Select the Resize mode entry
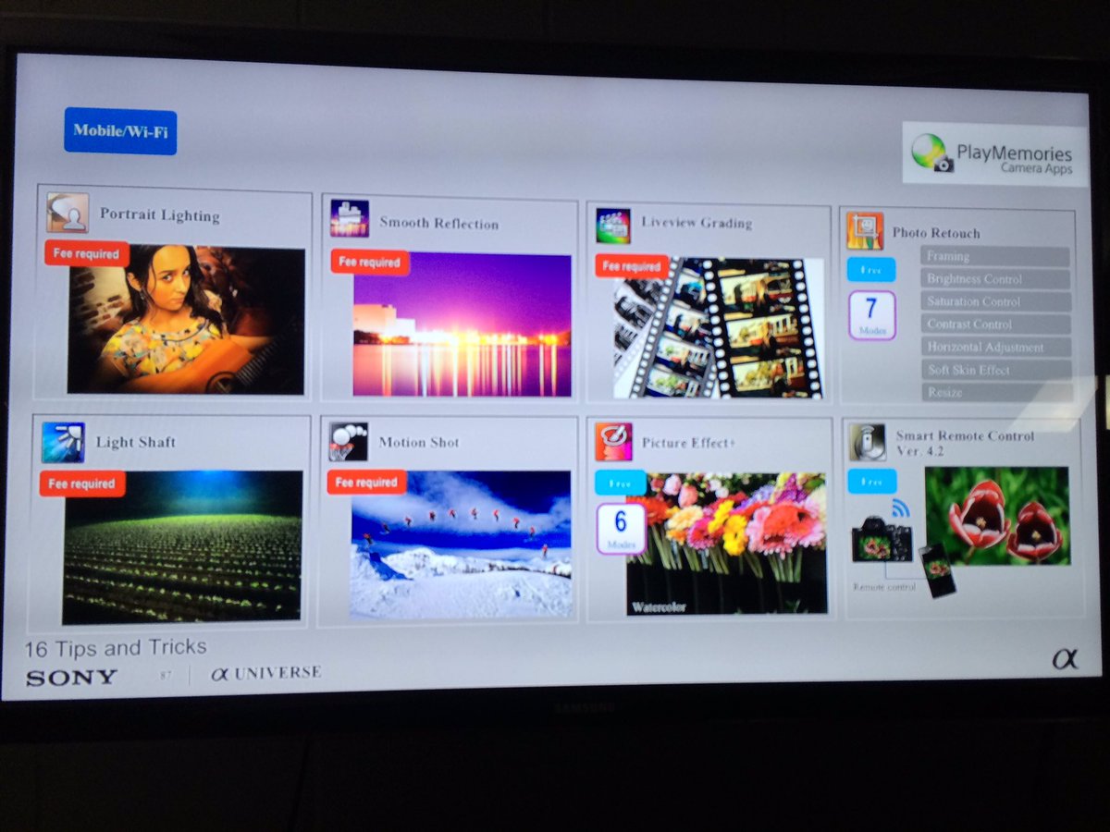This screenshot has width=1110, height=832. click(x=997, y=393)
